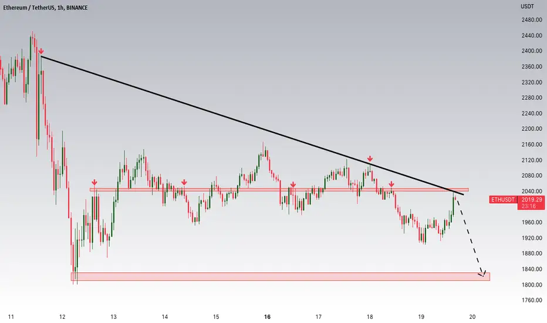This screenshot has height=323, width=547.
Task: Click date 15 on time axis
Action: coord(216,317)
